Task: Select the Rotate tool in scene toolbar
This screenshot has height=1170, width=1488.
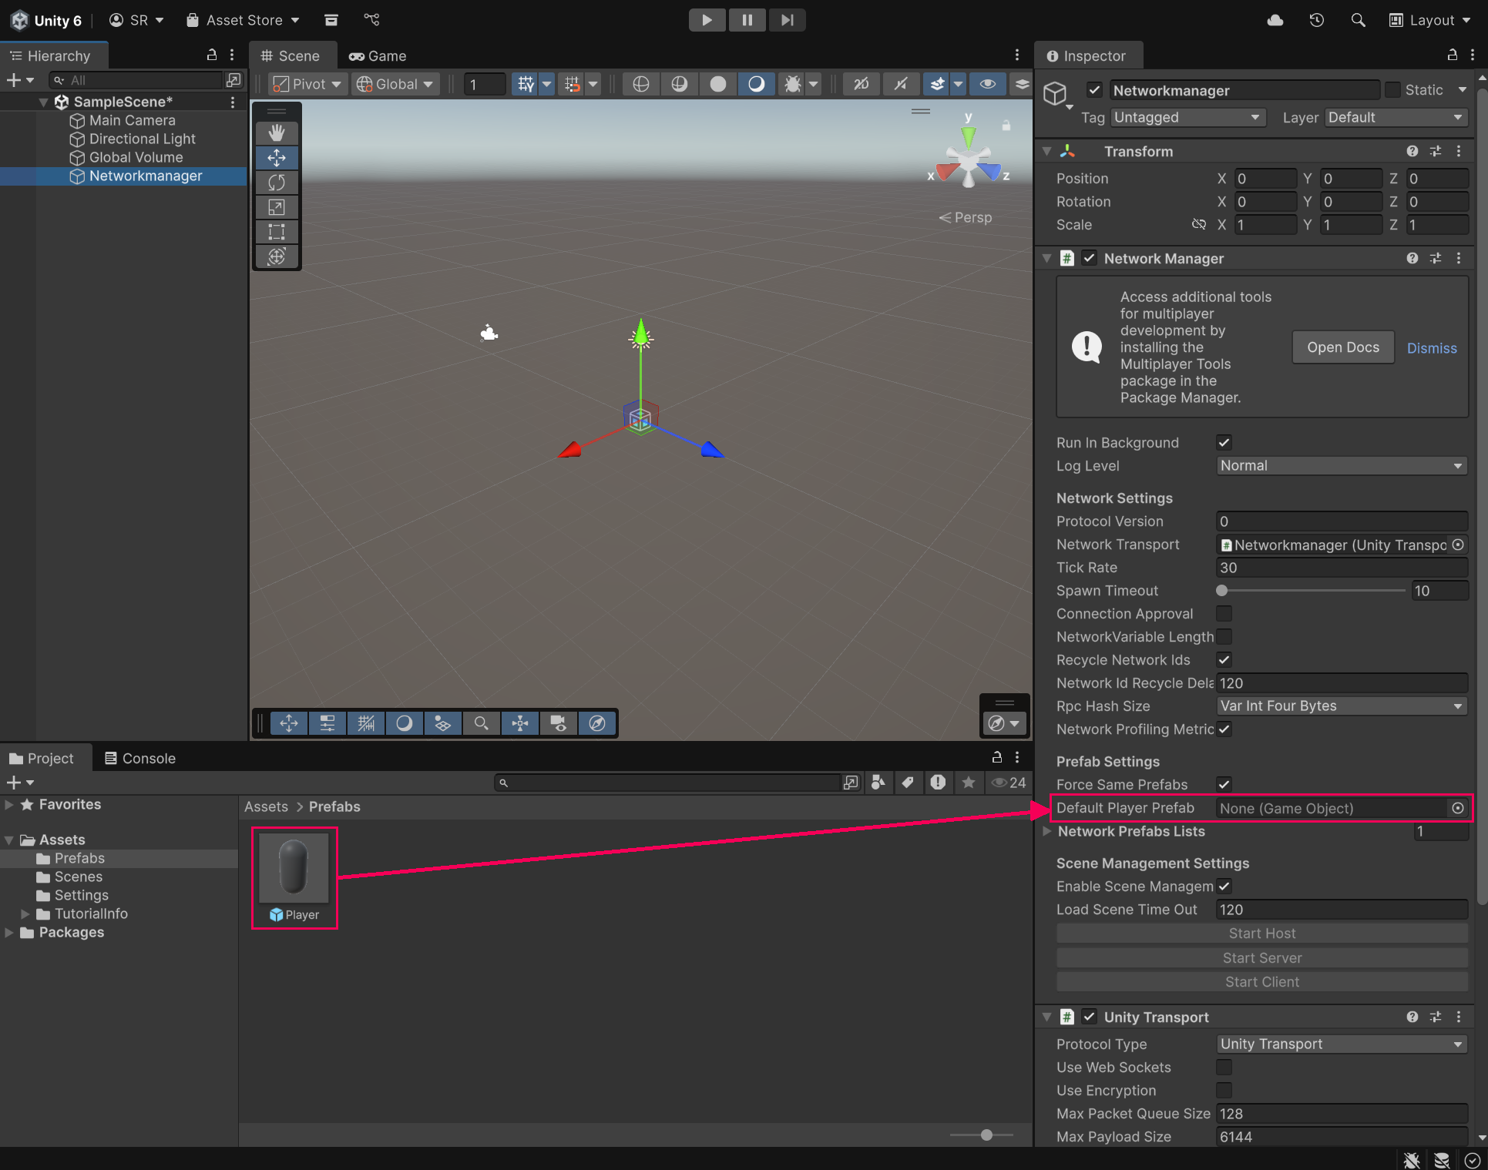Action: tap(277, 183)
